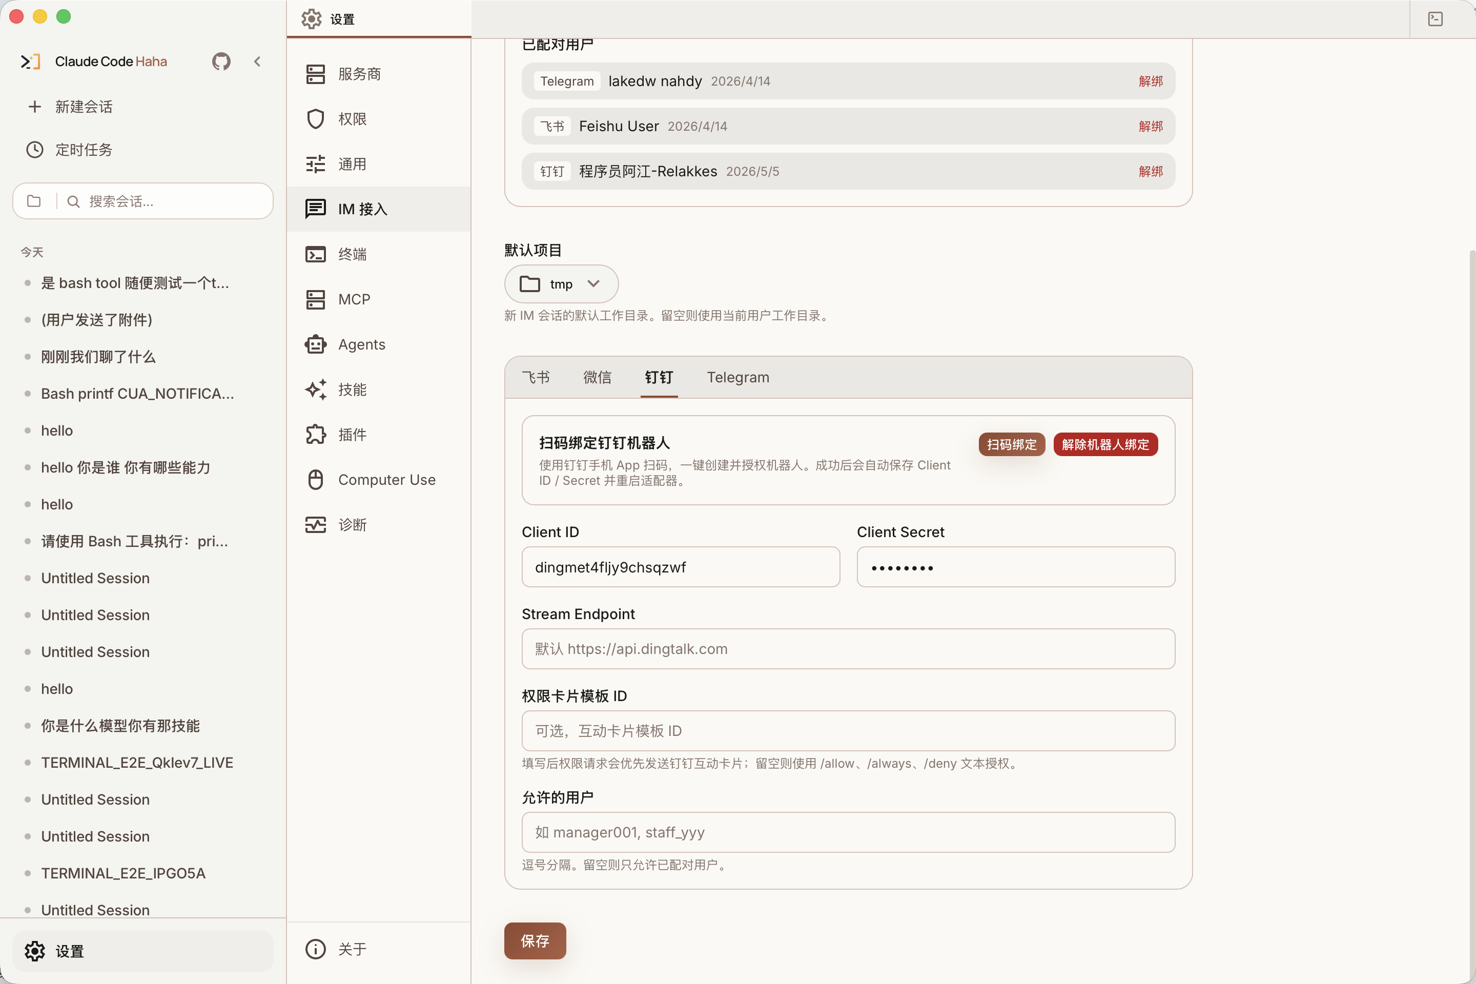
Task: Save settings with the 保存 button
Action: (535, 941)
